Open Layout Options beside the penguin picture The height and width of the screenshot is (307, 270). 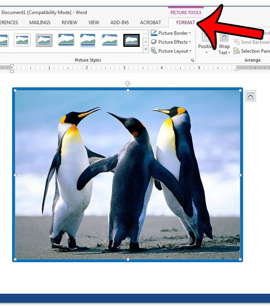coord(251,96)
